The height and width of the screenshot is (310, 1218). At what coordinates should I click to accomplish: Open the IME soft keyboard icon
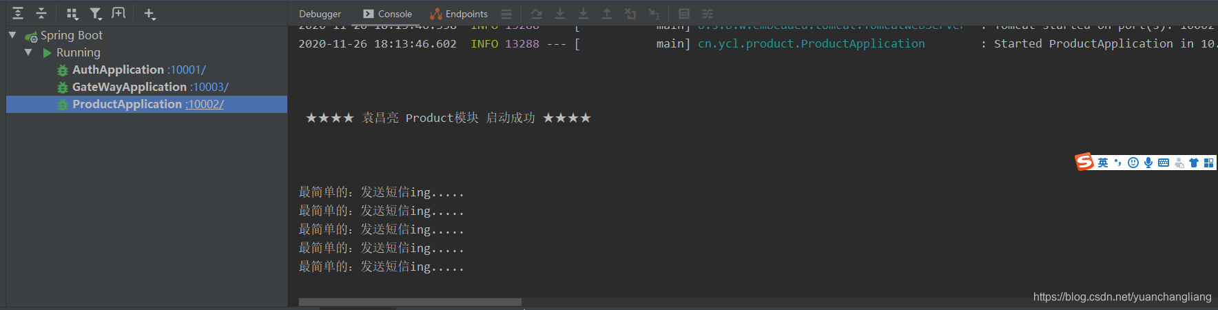tap(1164, 163)
